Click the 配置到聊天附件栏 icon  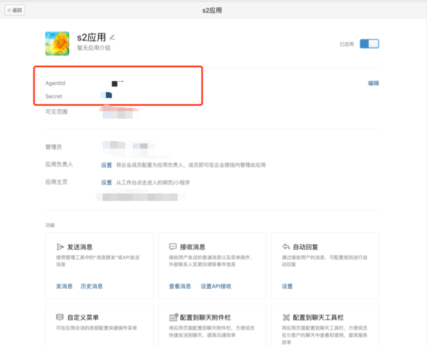173,318
